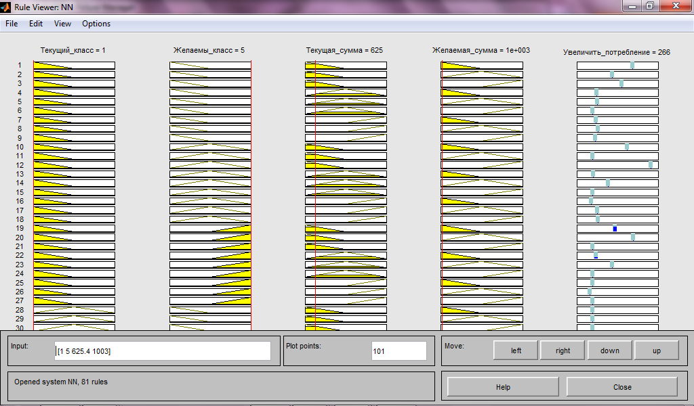Click rule 22 output plot

(x=617, y=256)
